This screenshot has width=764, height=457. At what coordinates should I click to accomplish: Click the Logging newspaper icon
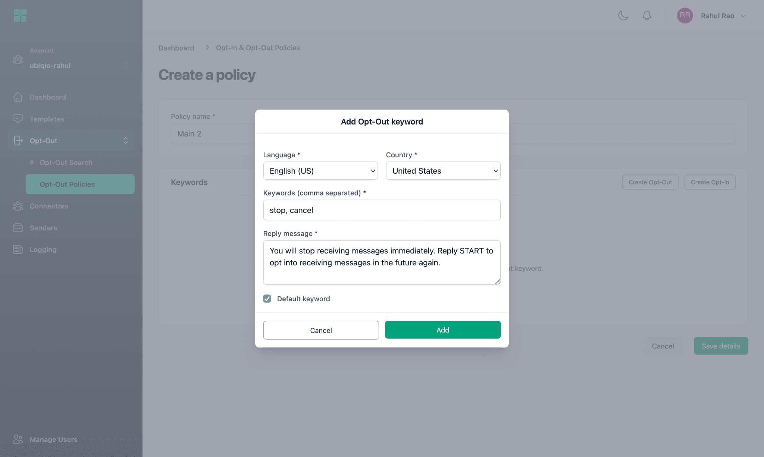click(18, 249)
